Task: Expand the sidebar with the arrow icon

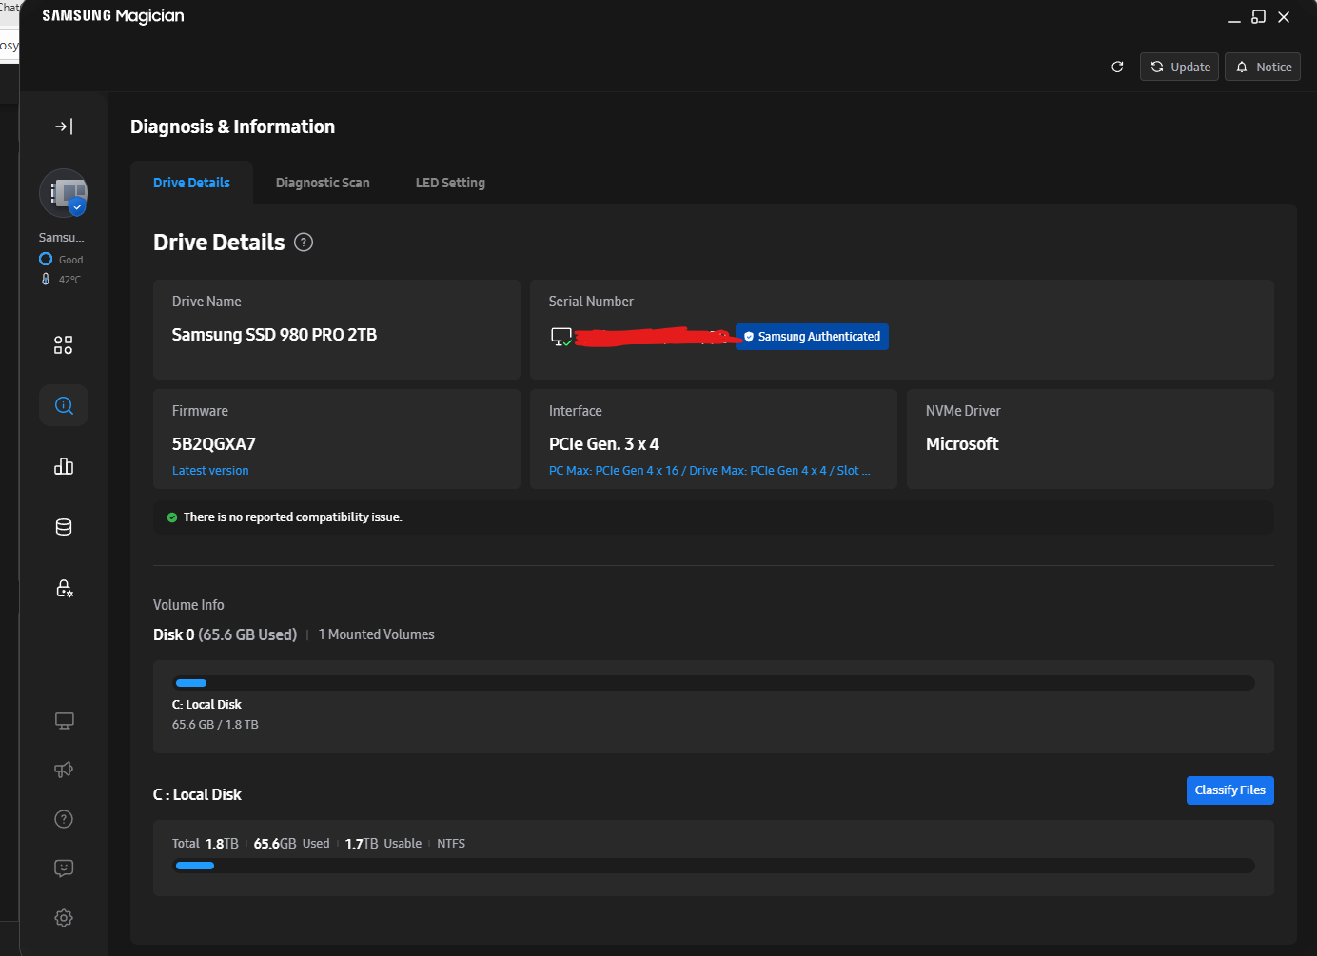Action: 64,127
